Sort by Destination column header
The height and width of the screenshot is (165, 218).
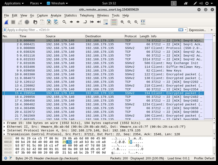pos(104,36)
